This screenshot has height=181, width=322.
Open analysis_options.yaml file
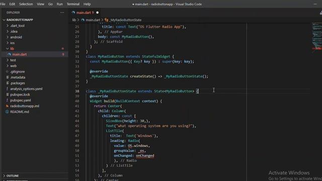(26, 89)
